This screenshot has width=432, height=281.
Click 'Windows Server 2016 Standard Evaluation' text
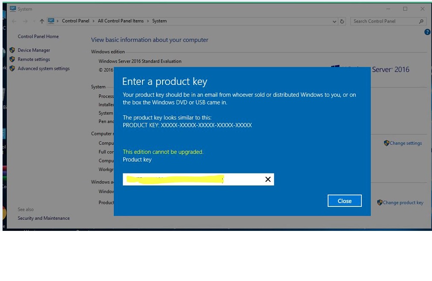point(140,61)
